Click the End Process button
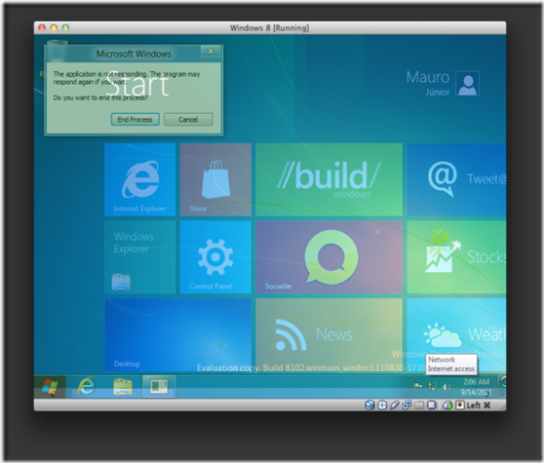Image resolution: width=544 pixels, height=463 pixels. pyautogui.click(x=135, y=119)
